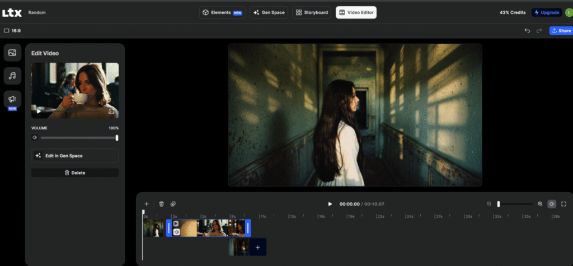
Task: Play the timeline
Action: coord(330,204)
